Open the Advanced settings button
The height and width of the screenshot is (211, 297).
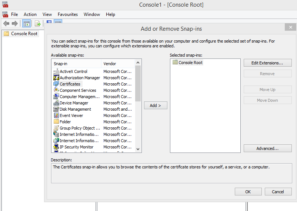click(x=267, y=148)
